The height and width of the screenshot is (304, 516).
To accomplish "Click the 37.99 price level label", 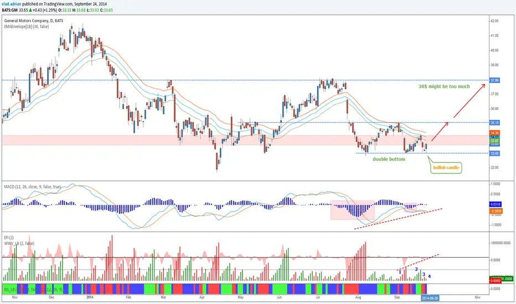I will pyautogui.click(x=494, y=80).
